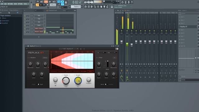199x112 pixels.
Task: Open the ADD menu
Action: pyautogui.click(x=5, y=4)
